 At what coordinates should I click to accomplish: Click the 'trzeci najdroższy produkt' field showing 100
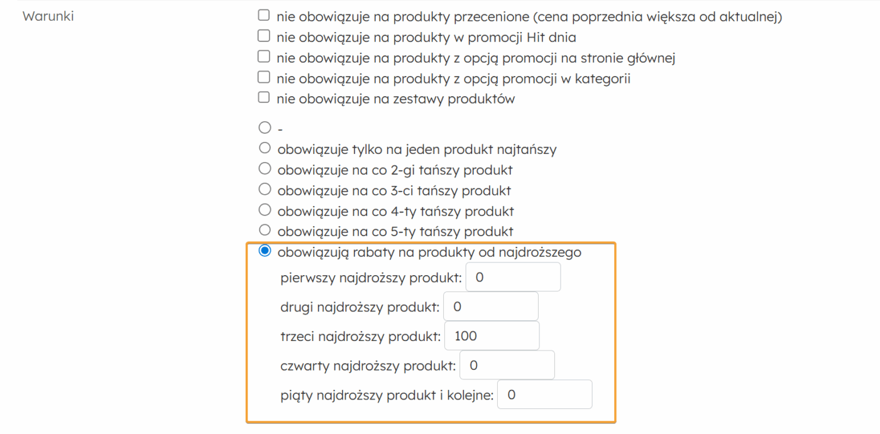tap(492, 336)
